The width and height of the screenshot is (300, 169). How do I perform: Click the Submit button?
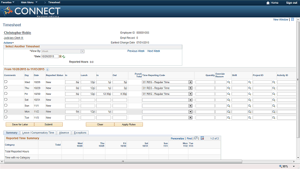coord(48,124)
